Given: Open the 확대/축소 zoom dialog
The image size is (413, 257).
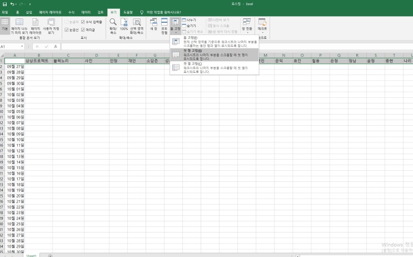Looking at the screenshot, I should coord(113,26).
